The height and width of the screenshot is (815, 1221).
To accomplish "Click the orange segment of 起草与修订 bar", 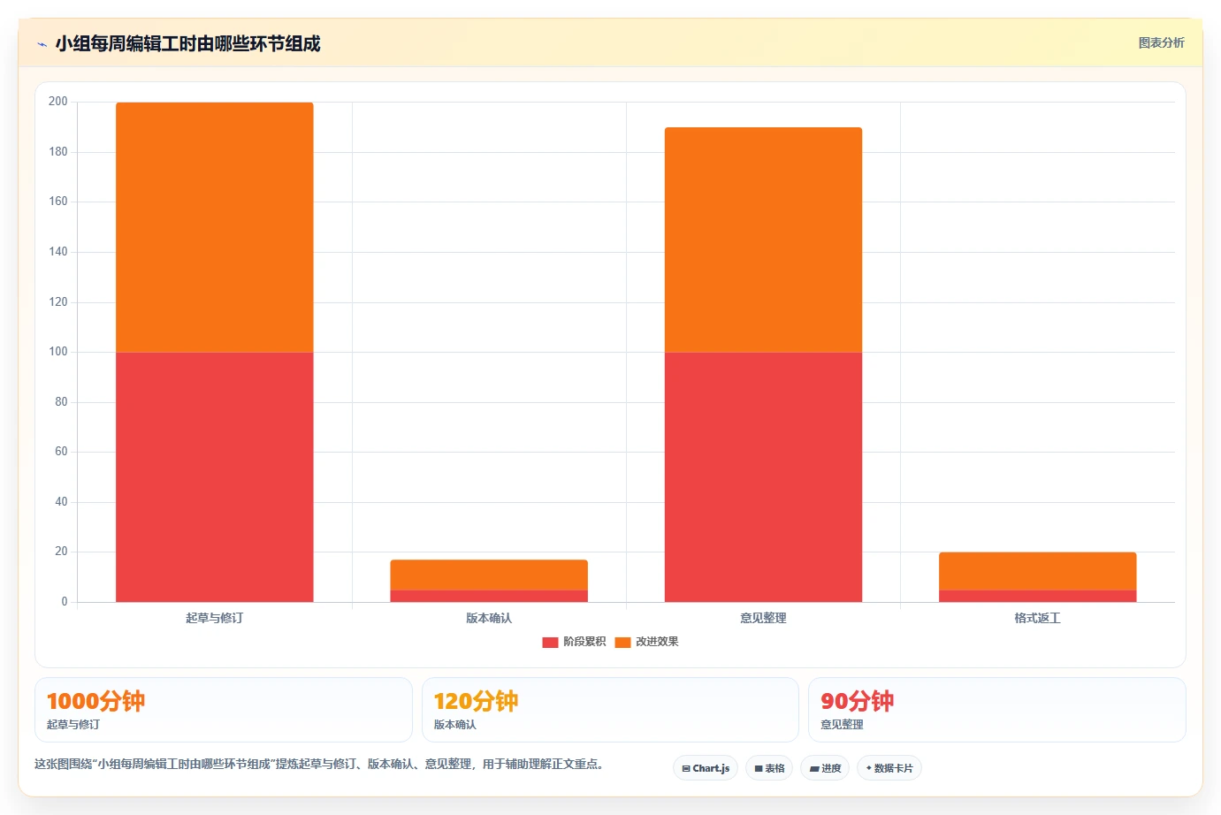I will coord(215,227).
